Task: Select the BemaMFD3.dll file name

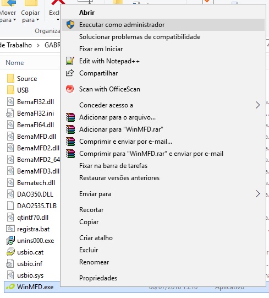Action: click(x=38, y=171)
